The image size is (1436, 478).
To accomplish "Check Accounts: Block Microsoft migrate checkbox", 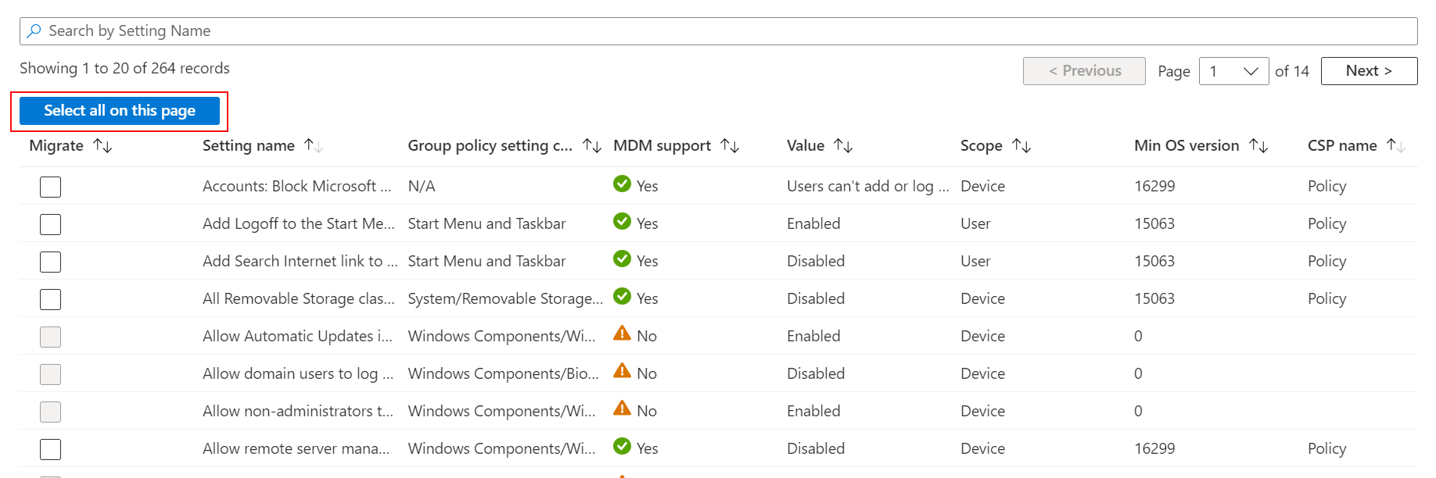I will (x=51, y=187).
